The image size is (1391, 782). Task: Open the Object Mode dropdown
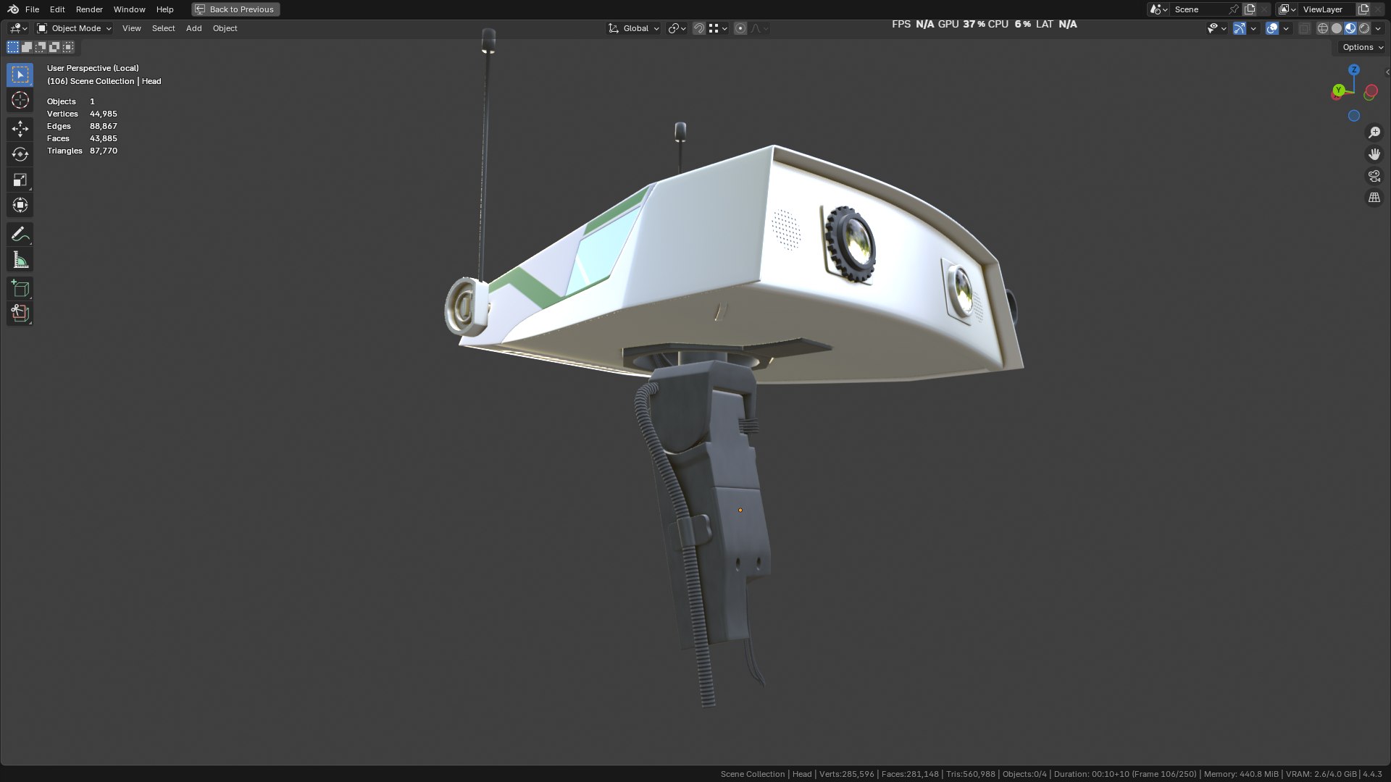point(75,28)
